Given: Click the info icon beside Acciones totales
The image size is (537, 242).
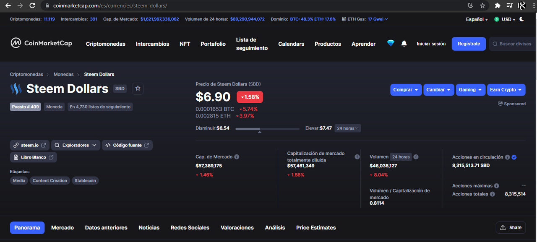Looking at the screenshot, I should click(x=492, y=194).
